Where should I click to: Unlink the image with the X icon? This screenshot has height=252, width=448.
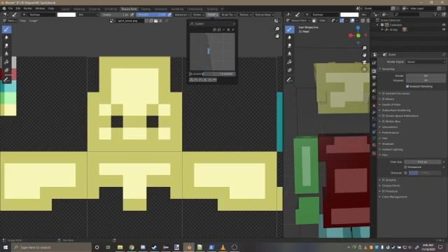(x=160, y=21)
